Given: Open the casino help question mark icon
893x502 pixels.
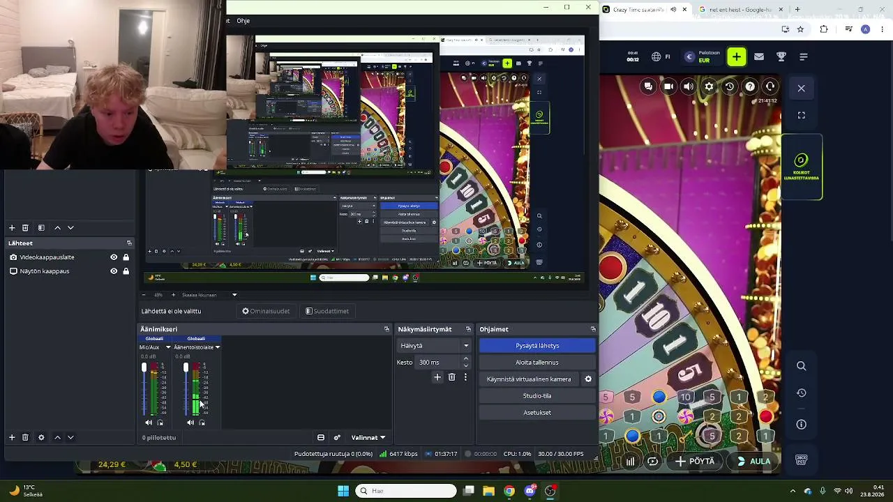Looking at the screenshot, I should click(750, 86).
